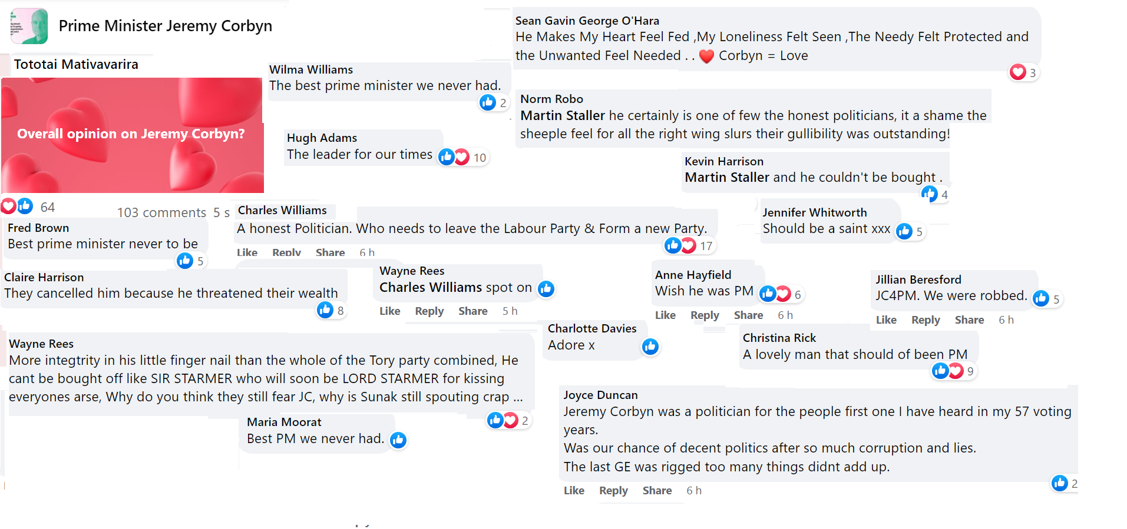The image size is (1127, 529).
Task: Share Joyce Duncan's comment
Action: coord(657,491)
